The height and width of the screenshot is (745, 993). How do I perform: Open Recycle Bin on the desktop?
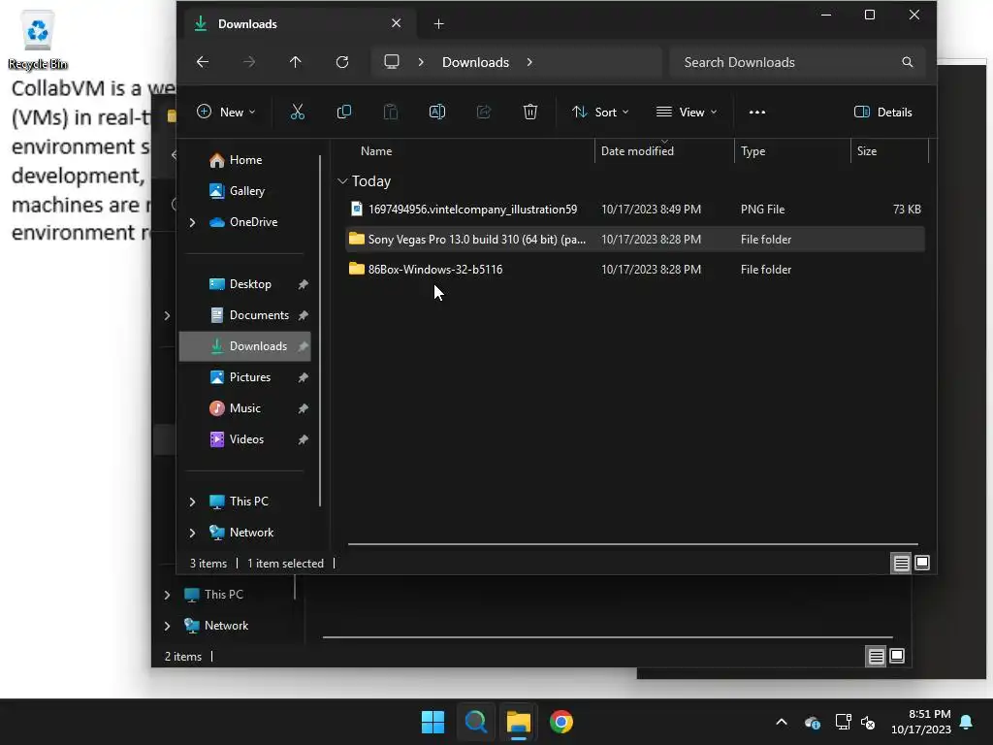click(38, 39)
